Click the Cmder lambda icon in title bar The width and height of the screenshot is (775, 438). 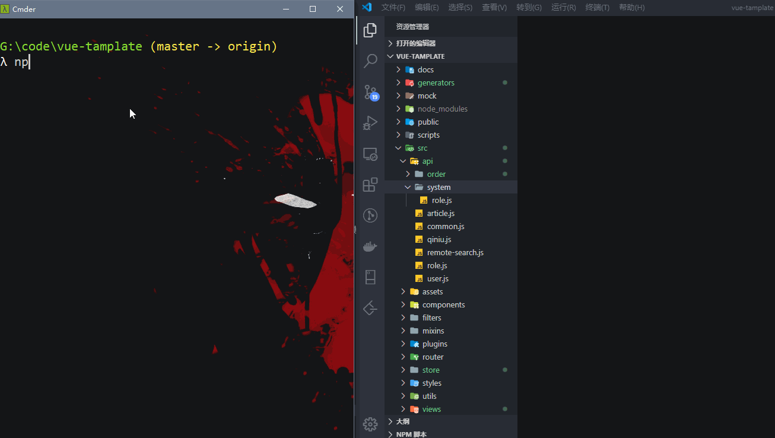[x=5, y=9]
